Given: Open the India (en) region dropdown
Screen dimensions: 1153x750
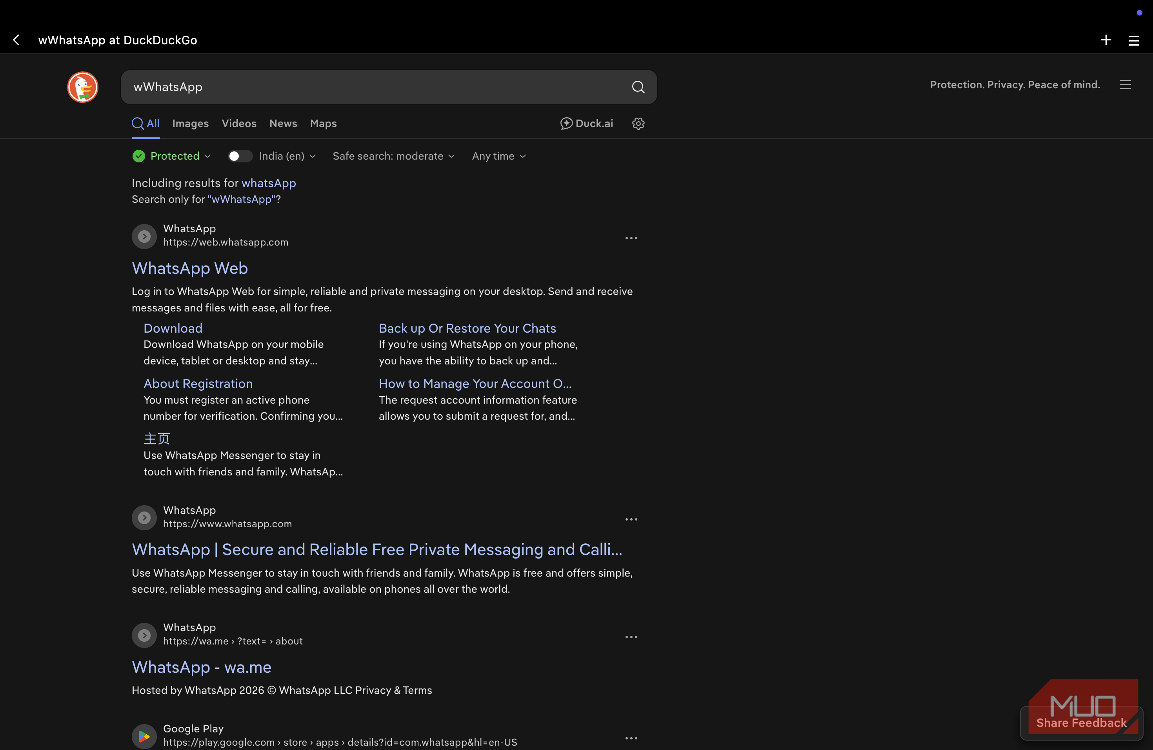Looking at the screenshot, I should (287, 156).
